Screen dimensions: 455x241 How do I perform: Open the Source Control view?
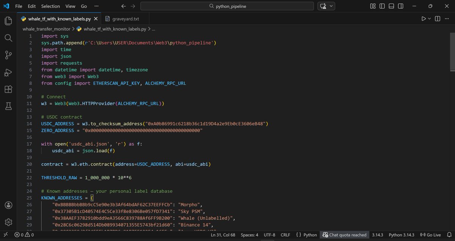[8, 55]
